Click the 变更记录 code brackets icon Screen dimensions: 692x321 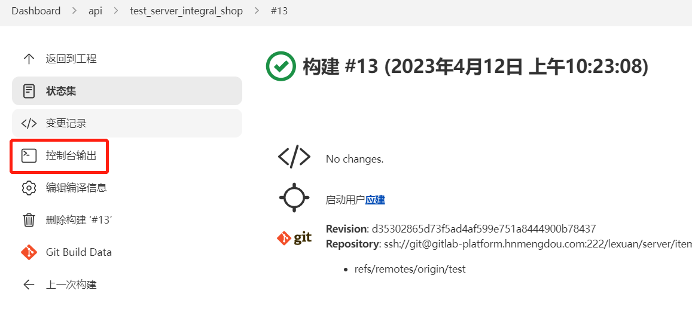click(29, 123)
